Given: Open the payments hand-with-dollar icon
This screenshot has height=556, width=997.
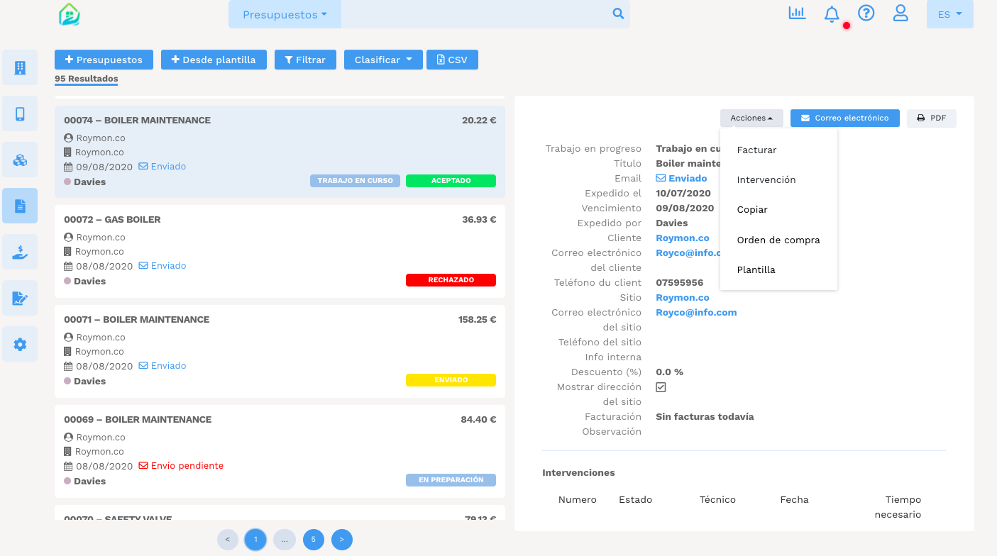Looking at the screenshot, I should 19,252.
